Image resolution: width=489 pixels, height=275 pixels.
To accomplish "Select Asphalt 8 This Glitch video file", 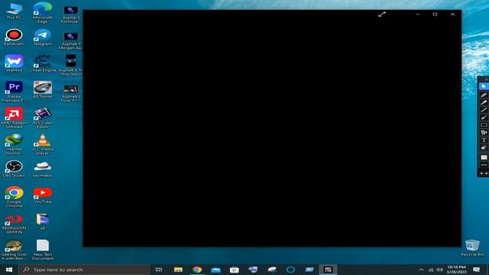I will click(x=71, y=66).
